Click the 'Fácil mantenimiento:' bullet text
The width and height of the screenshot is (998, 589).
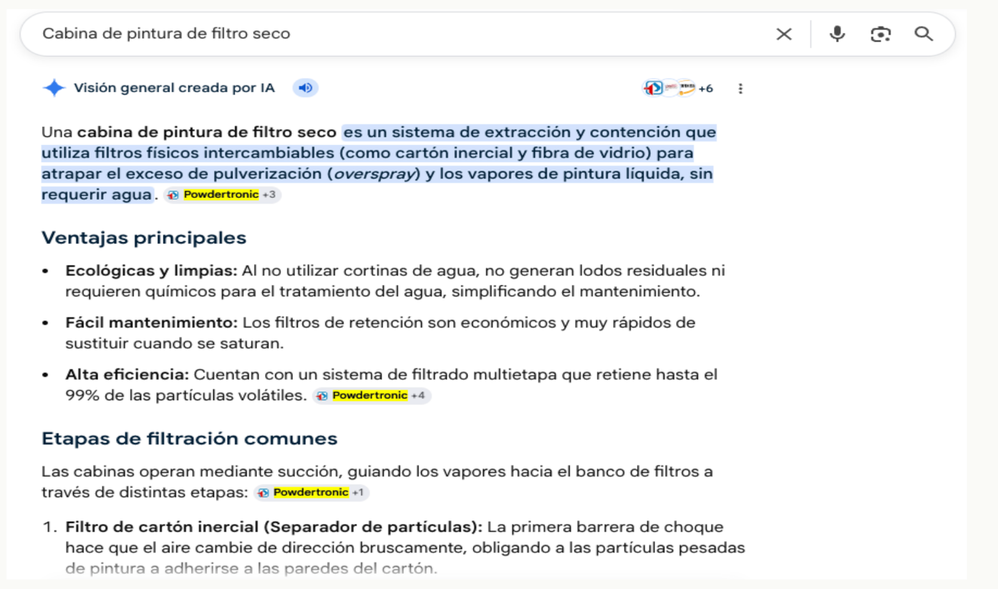tap(152, 323)
